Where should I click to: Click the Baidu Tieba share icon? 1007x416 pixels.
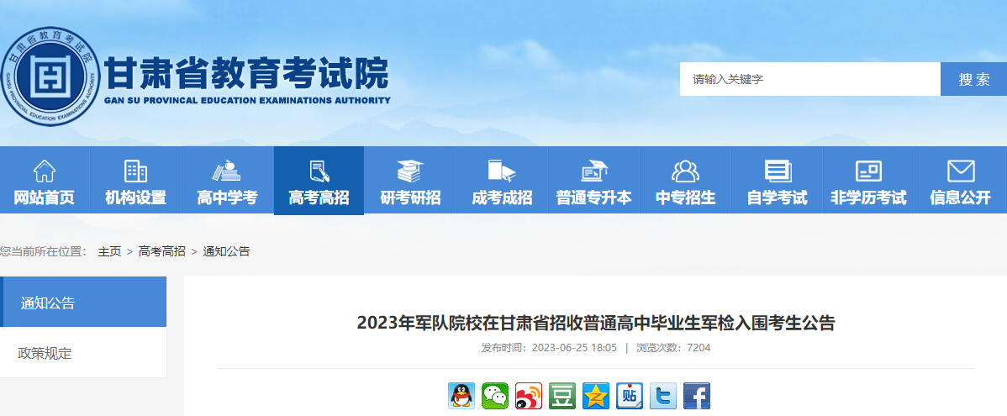click(x=630, y=396)
